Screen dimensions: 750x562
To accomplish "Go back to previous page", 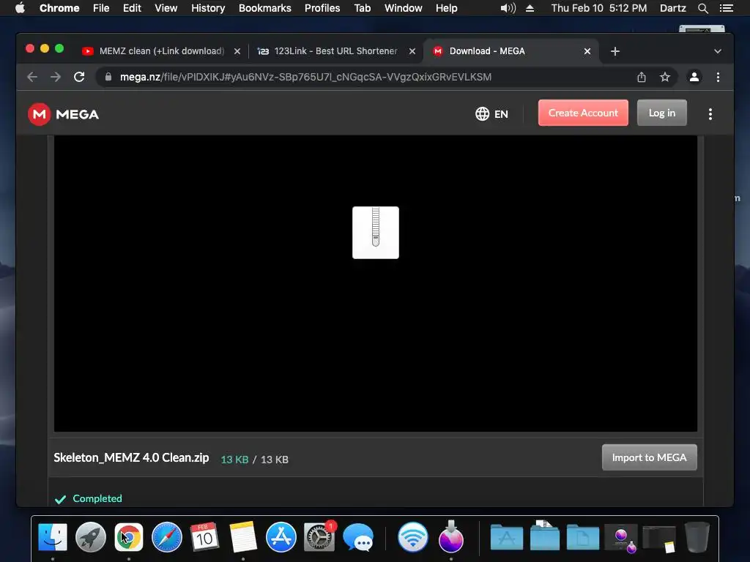I will click(x=32, y=77).
